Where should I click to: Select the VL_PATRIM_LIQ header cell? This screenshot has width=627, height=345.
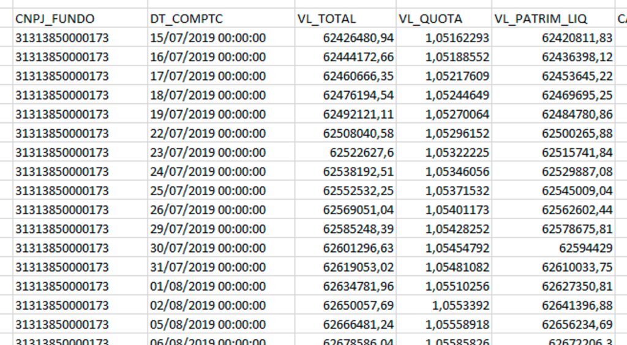coord(554,18)
